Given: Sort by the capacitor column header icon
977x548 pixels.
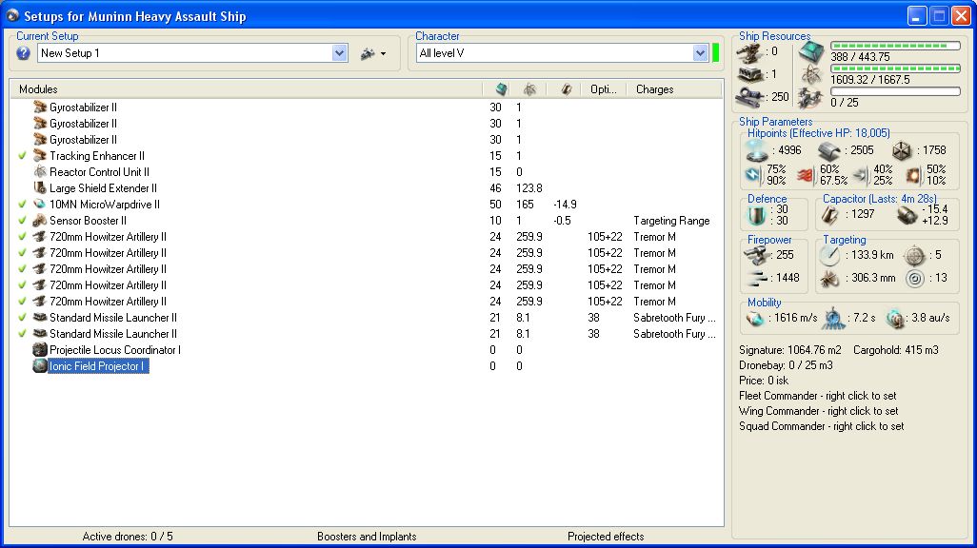Looking at the screenshot, I should 566,89.
